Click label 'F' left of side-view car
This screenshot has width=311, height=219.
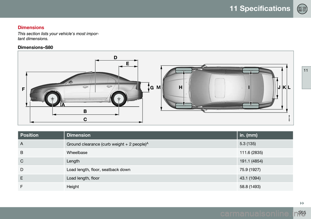pyautogui.click(x=23, y=89)
